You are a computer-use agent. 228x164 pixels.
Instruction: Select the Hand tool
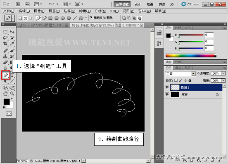click(5, 94)
